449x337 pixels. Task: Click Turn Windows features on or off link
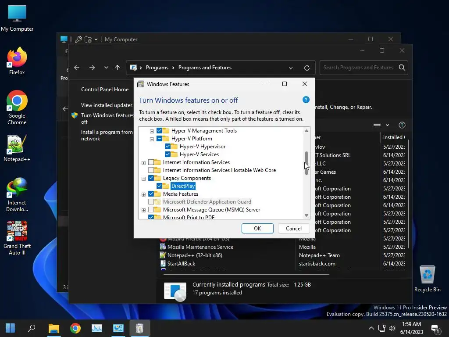click(x=107, y=118)
